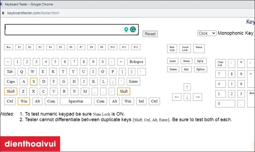Viewport: 255px width, 152px height.
Task: Click the down arrow key
Action: click(187, 97)
